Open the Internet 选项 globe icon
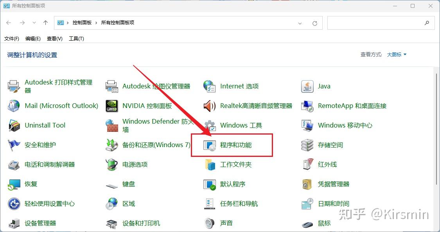440x232 pixels. click(x=209, y=86)
